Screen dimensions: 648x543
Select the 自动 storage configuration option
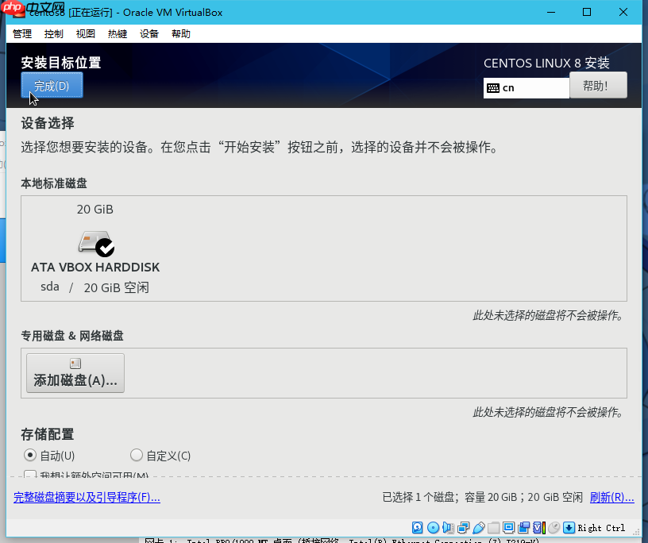29,455
